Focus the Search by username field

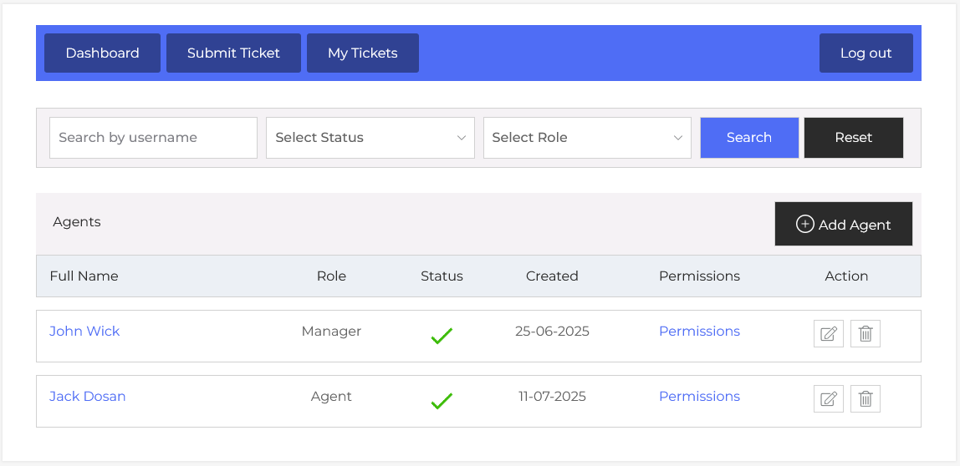click(153, 138)
